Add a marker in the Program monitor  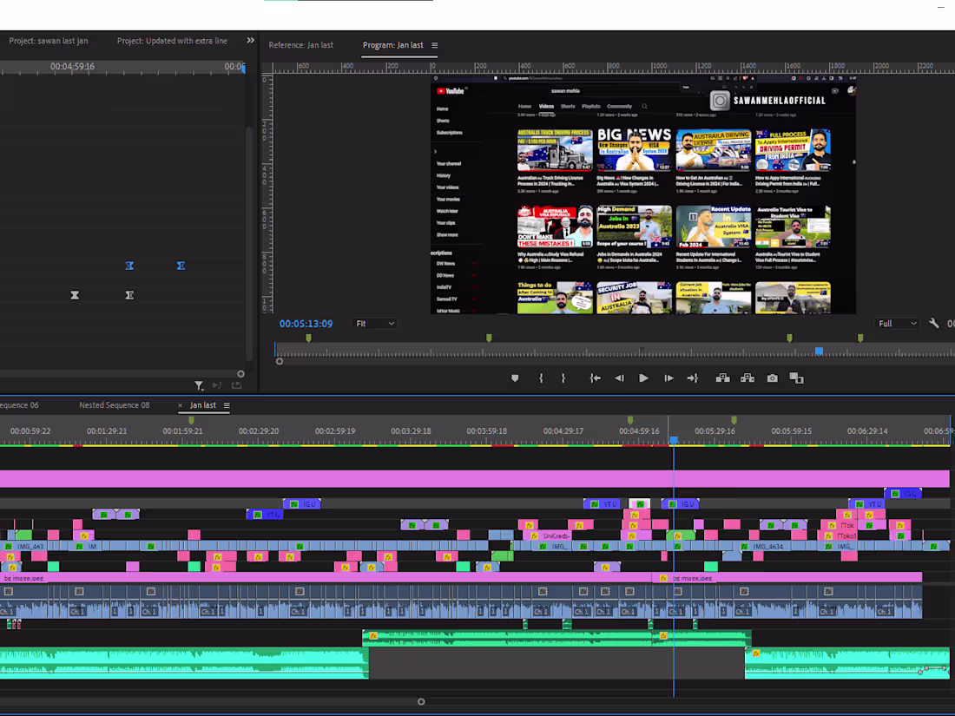click(515, 378)
